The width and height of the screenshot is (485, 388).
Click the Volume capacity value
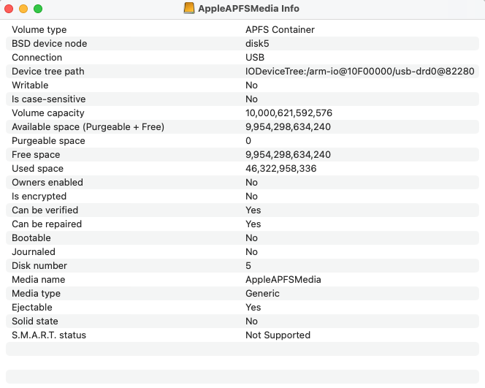click(x=289, y=113)
